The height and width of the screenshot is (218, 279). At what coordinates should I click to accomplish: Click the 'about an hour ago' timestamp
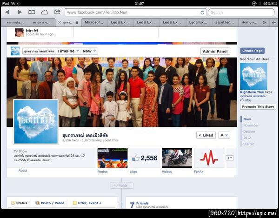[x=40, y=34]
